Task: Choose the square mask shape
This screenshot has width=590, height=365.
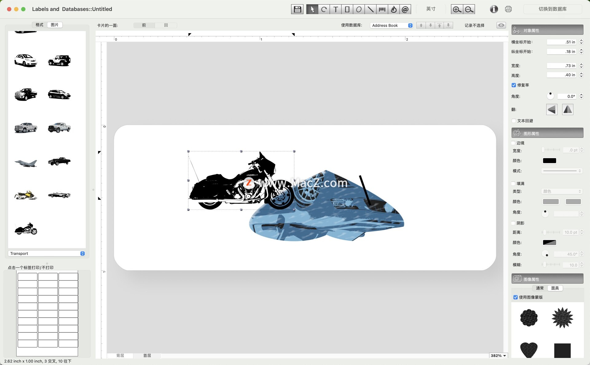Action: 562,351
